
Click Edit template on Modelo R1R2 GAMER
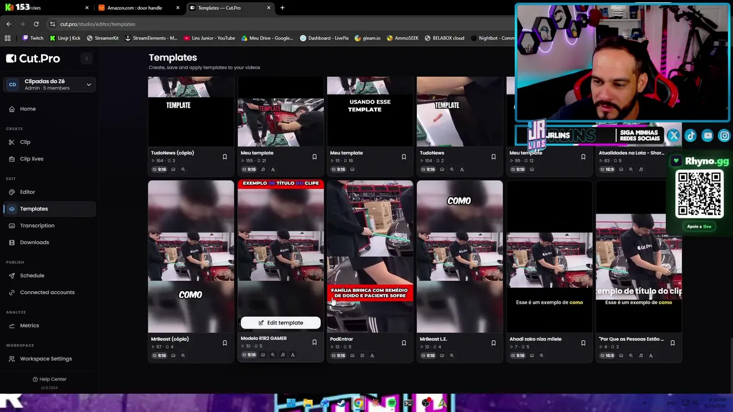pyautogui.click(x=281, y=323)
